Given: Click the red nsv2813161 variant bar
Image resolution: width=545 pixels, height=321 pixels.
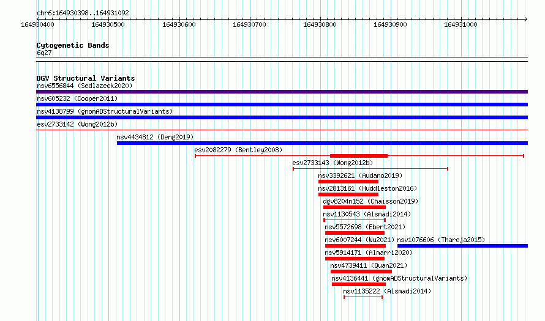Looking at the screenshot, I should [348, 194].
